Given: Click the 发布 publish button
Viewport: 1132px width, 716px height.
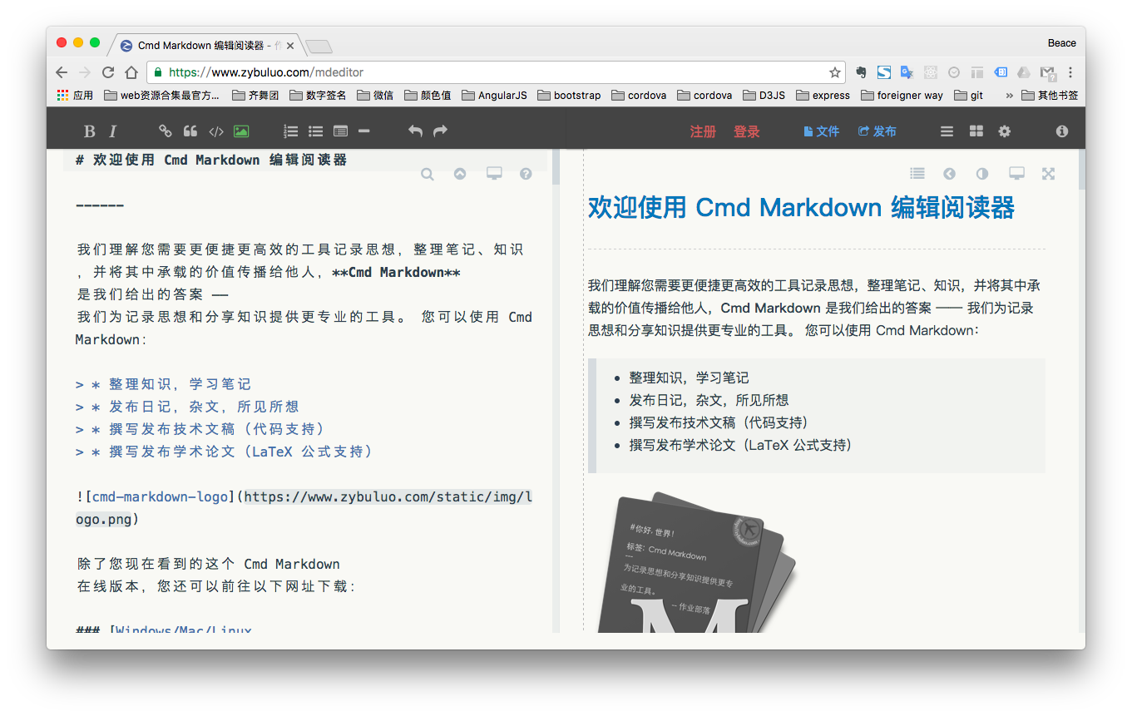Looking at the screenshot, I should point(877,131).
